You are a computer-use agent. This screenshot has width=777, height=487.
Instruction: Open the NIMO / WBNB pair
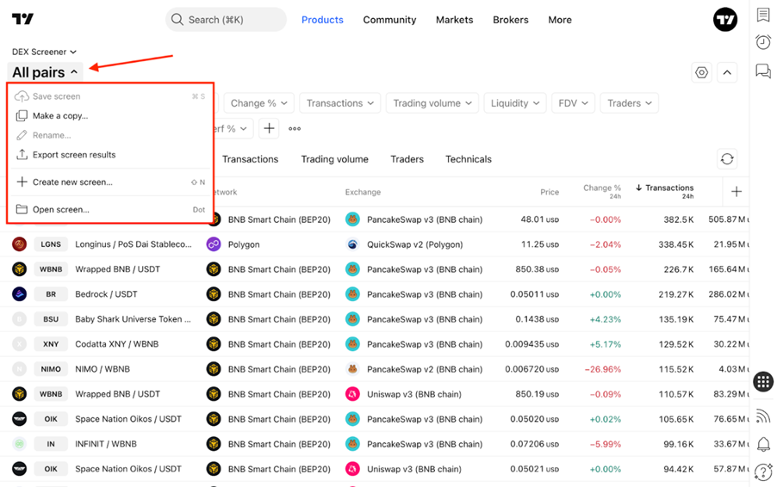click(103, 369)
